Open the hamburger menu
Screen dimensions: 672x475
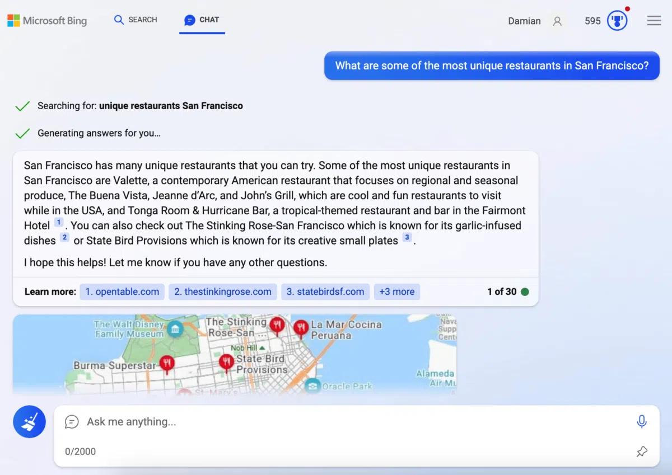coord(654,21)
